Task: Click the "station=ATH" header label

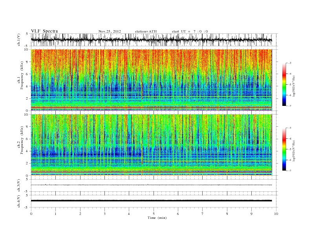Action: coord(146,31)
